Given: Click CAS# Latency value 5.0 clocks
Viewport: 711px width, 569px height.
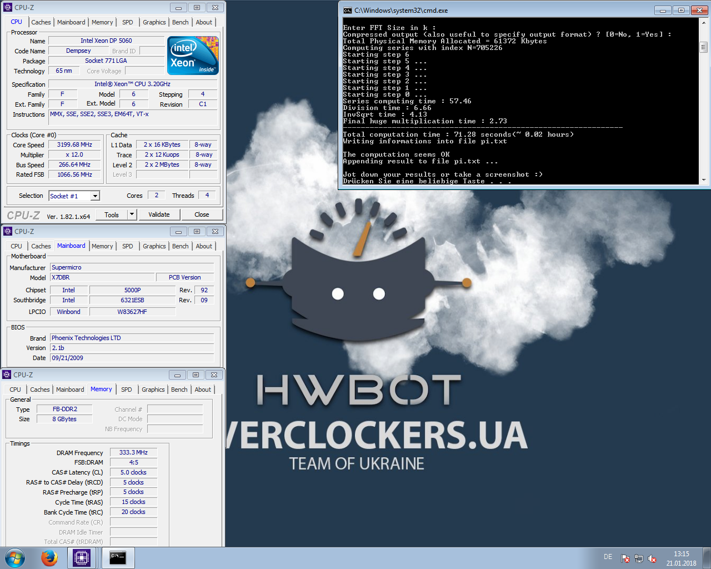Looking at the screenshot, I should [133, 472].
